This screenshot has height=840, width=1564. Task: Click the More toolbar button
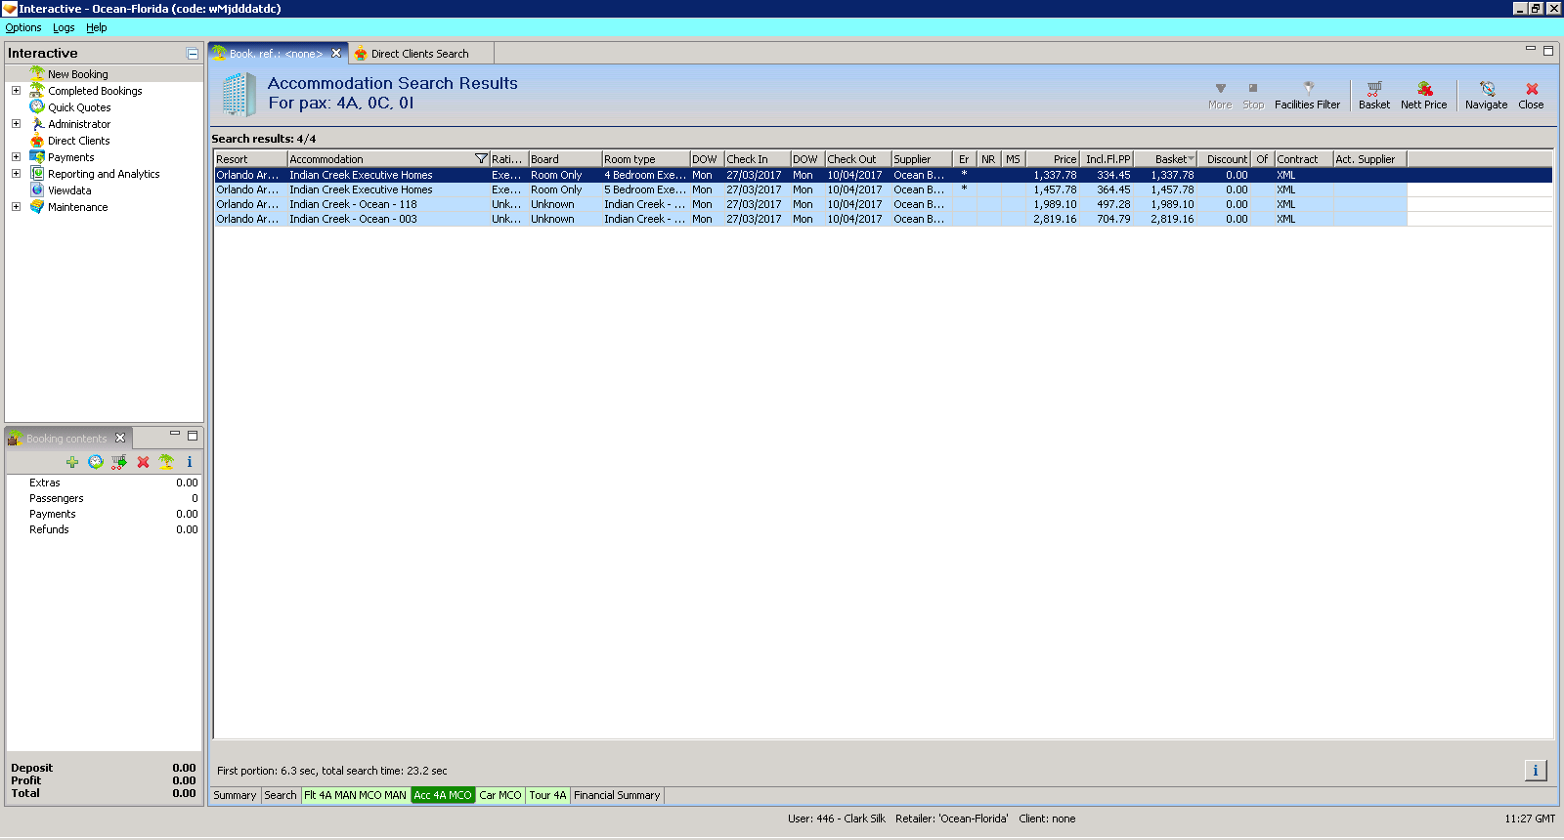[1220, 95]
